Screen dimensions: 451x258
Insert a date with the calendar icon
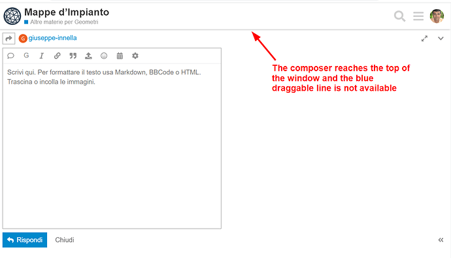tap(120, 56)
